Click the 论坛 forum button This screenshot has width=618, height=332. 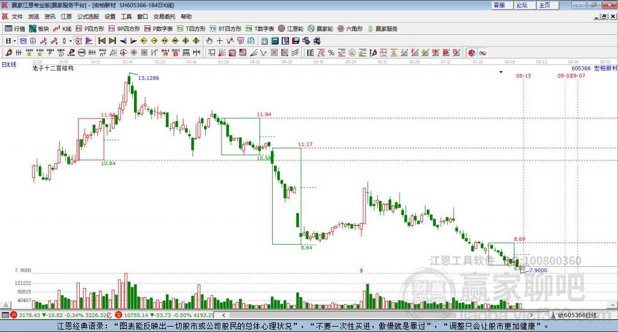[525, 5]
